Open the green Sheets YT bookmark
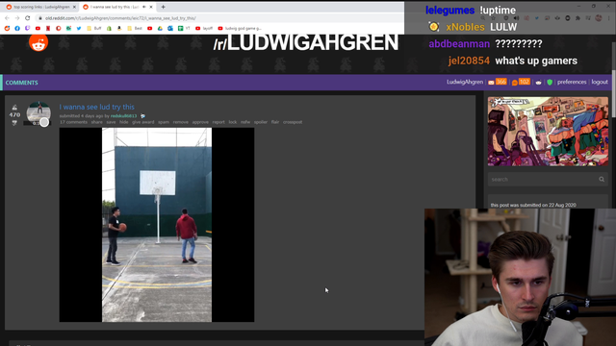Image resolution: width=616 pixels, height=346 pixels. [x=184, y=28]
